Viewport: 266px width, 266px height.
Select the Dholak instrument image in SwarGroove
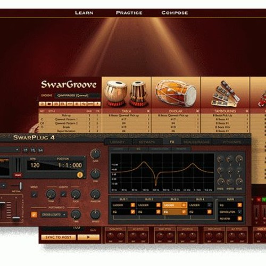[x=176, y=93]
